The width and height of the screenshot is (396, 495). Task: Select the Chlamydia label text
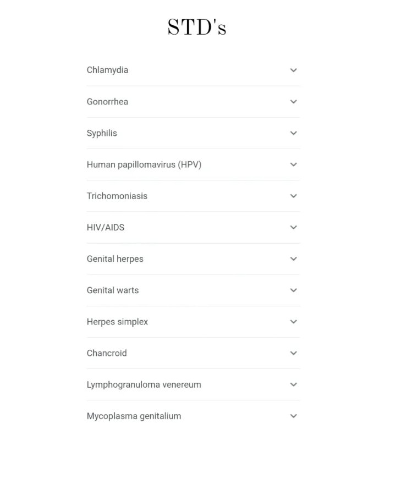tap(107, 70)
